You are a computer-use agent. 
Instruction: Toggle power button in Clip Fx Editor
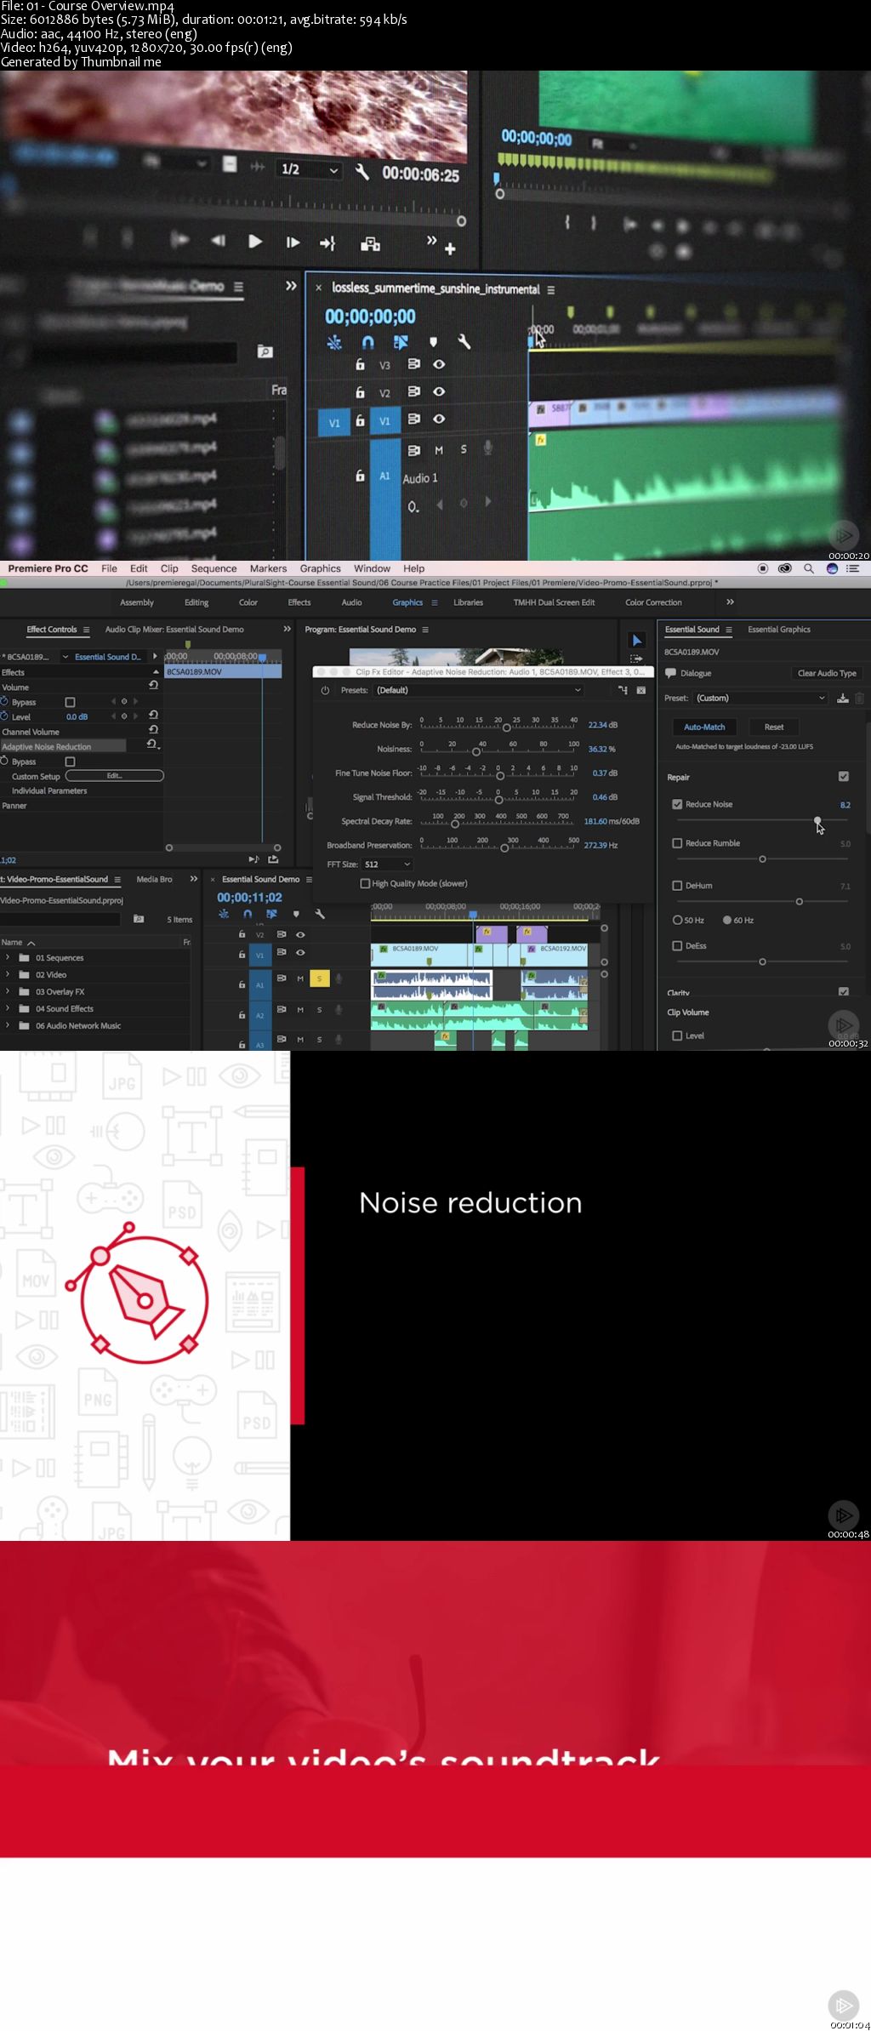[x=325, y=690]
